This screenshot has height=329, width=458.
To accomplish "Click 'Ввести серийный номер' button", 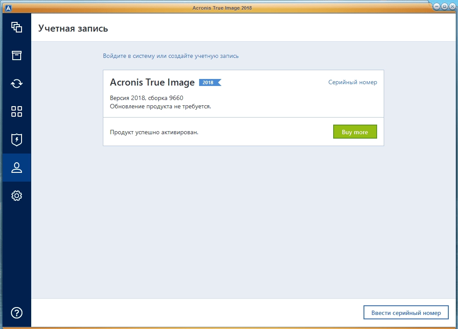I will (x=406, y=312).
